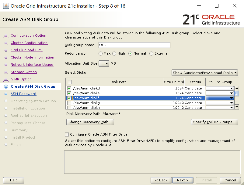This screenshot has height=185, width=244.
Task: Open Failure Group dropdown for /dev/asm-diskd
Action: pos(220,88)
